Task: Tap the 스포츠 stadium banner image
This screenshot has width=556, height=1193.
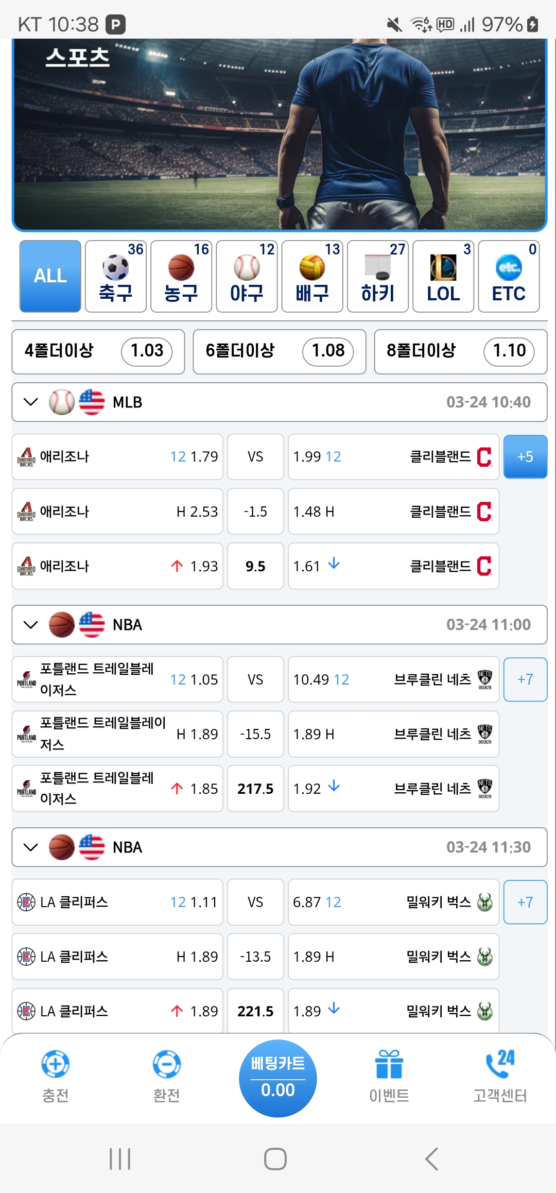Action: pyautogui.click(x=279, y=134)
